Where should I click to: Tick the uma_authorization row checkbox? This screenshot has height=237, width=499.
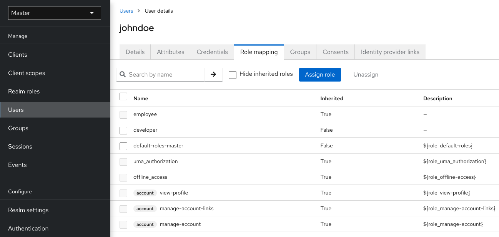(x=123, y=162)
